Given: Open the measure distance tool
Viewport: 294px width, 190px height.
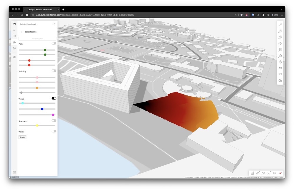Looking at the screenshot, I should pyautogui.click(x=280, y=68).
